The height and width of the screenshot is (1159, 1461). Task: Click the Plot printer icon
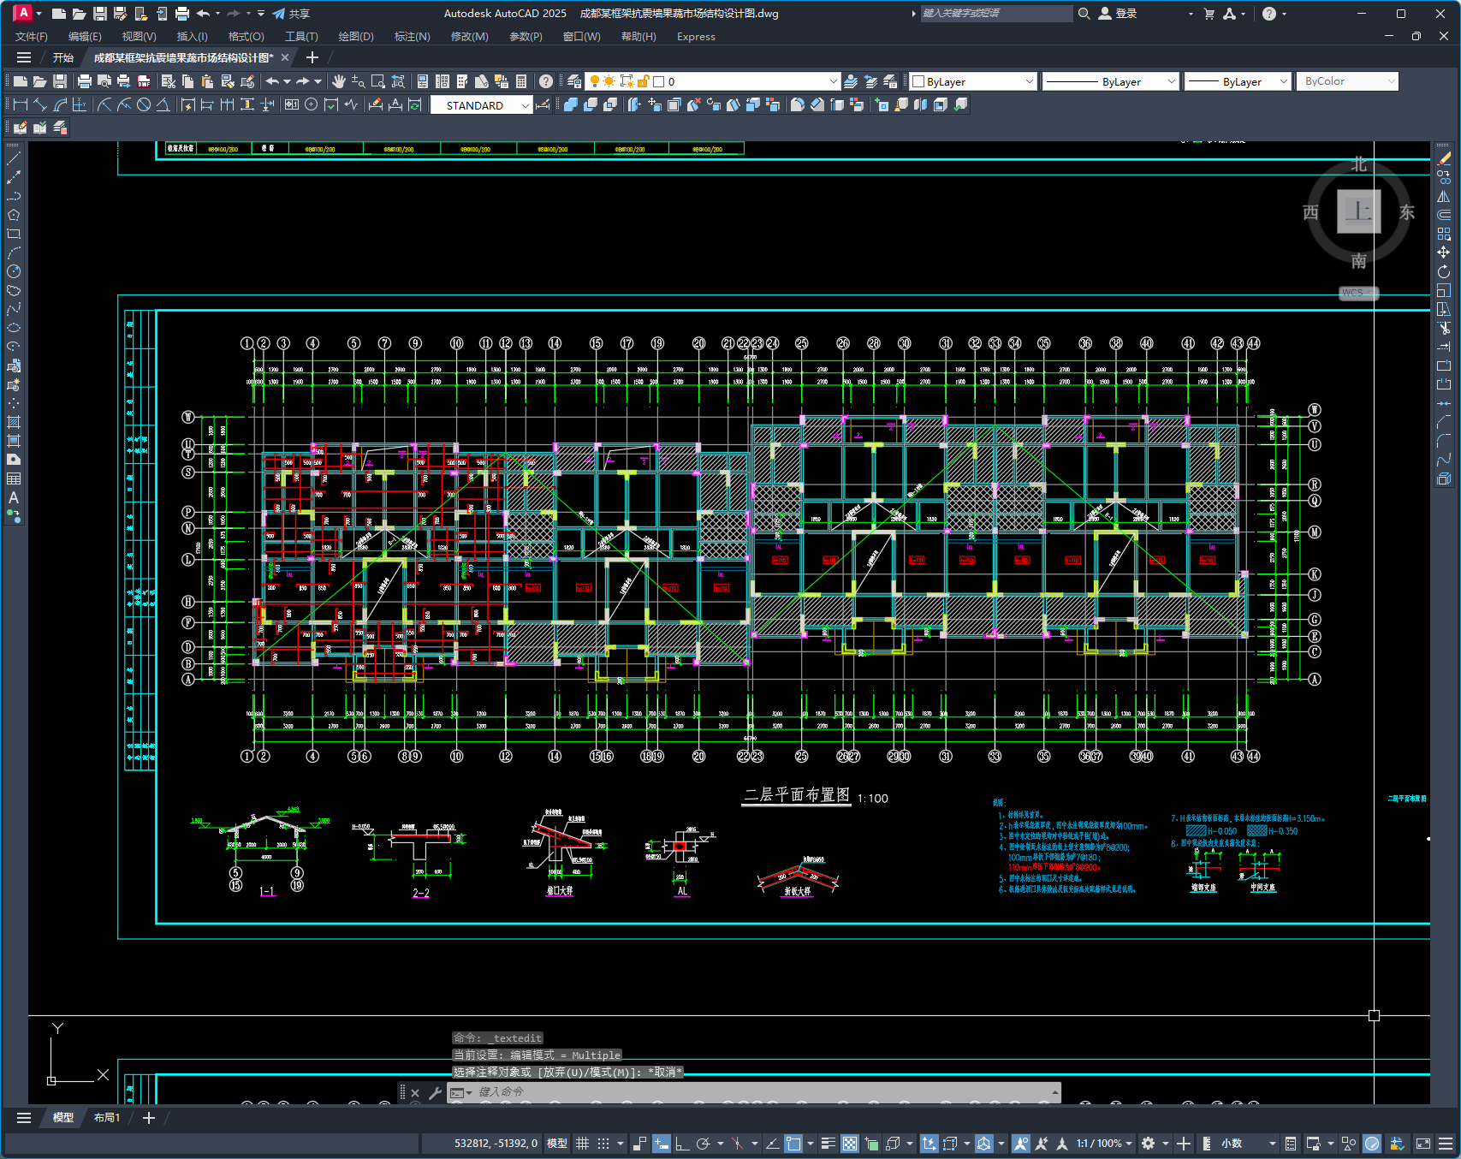pyautogui.click(x=84, y=81)
